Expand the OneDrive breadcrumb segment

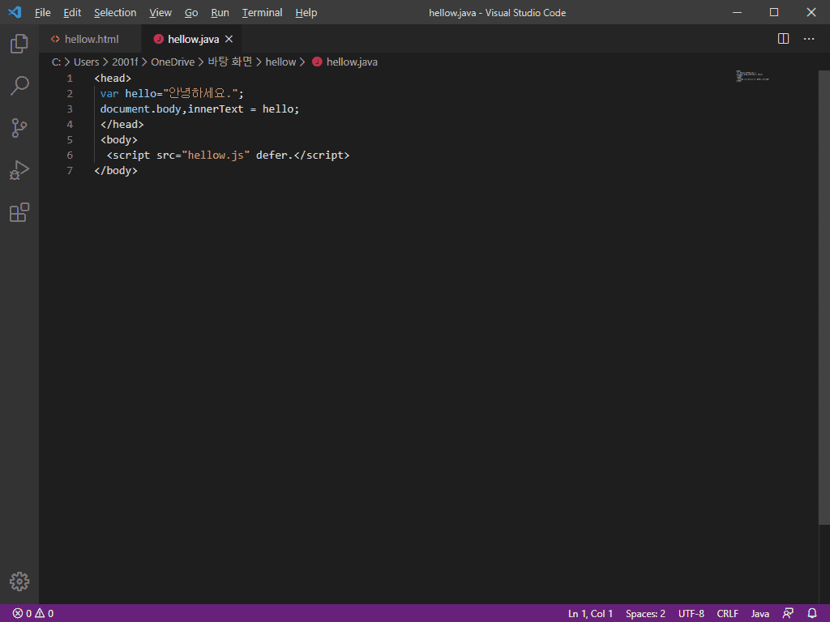click(173, 62)
